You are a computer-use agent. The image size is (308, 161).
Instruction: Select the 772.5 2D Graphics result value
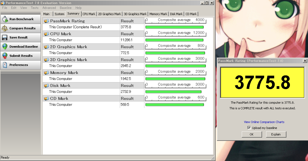click(125, 53)
